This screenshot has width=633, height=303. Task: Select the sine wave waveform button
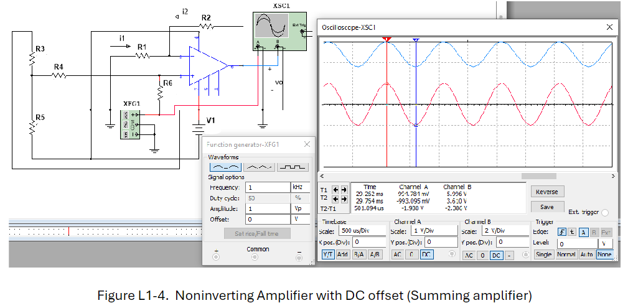pyautogui.click(x=226, y=167)
